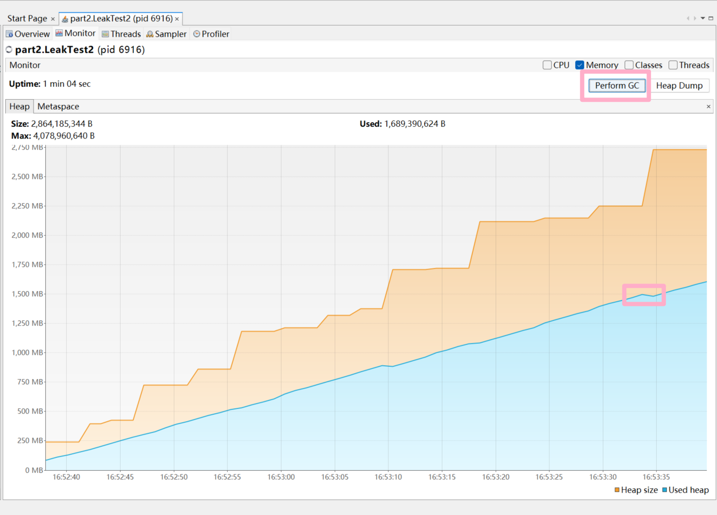Close the Start Page tab
Viewport: 717px width, 515px height.
[x=53, y=19]
